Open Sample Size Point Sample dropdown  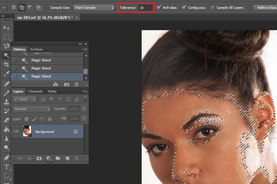tap(94, 8)
